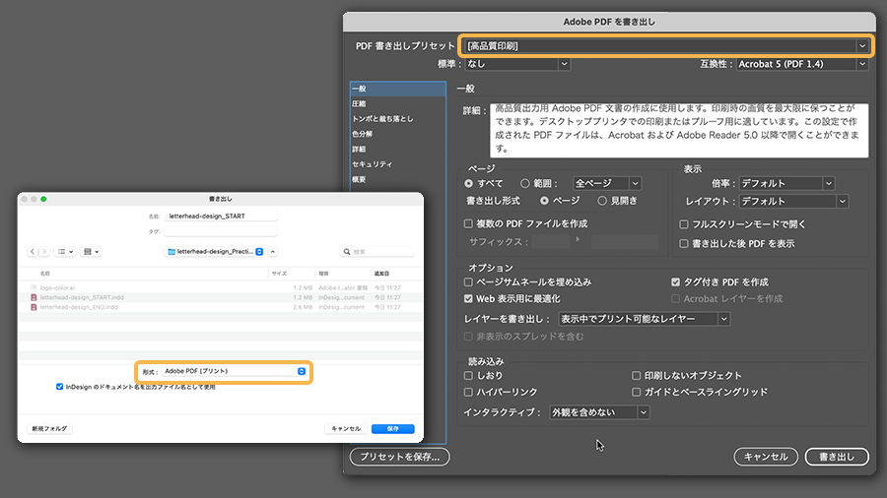
Task: Click the プリセットを保存... button
Action: pos(400,457)
